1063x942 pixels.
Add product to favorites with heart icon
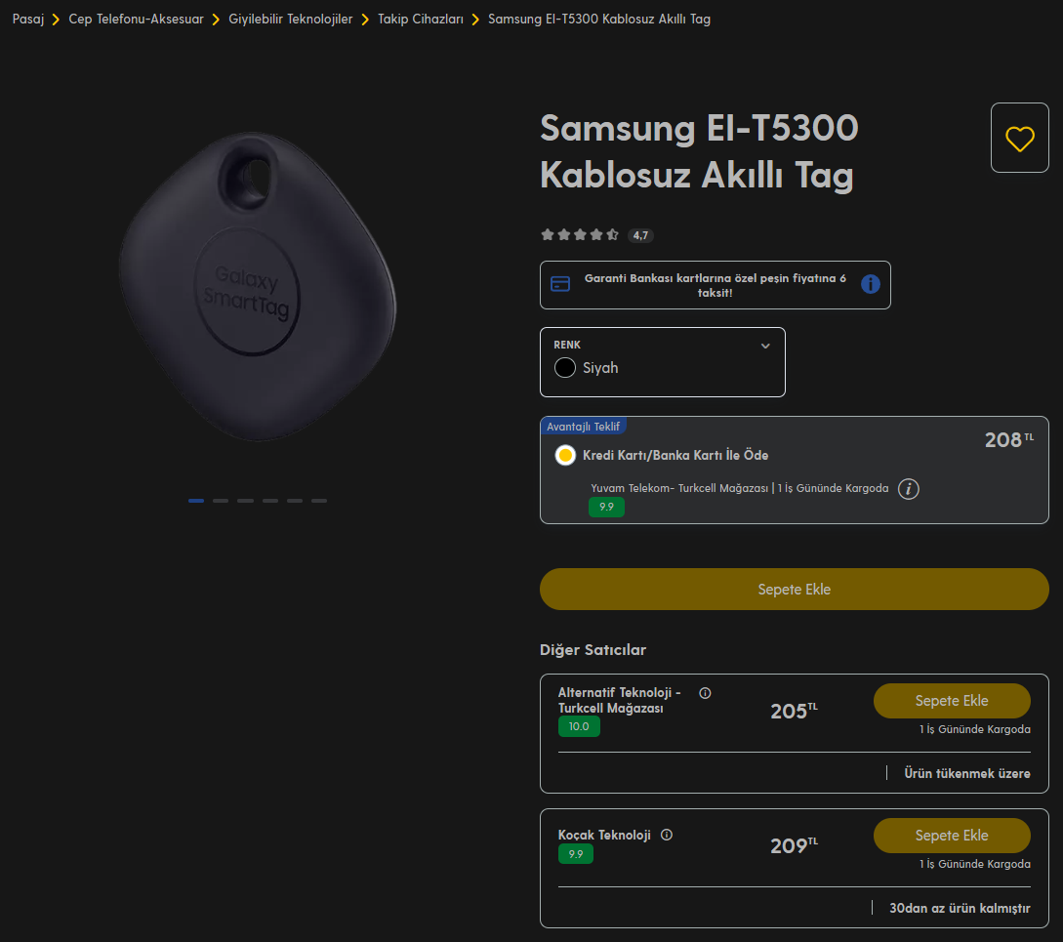(x=1019, y=139)
